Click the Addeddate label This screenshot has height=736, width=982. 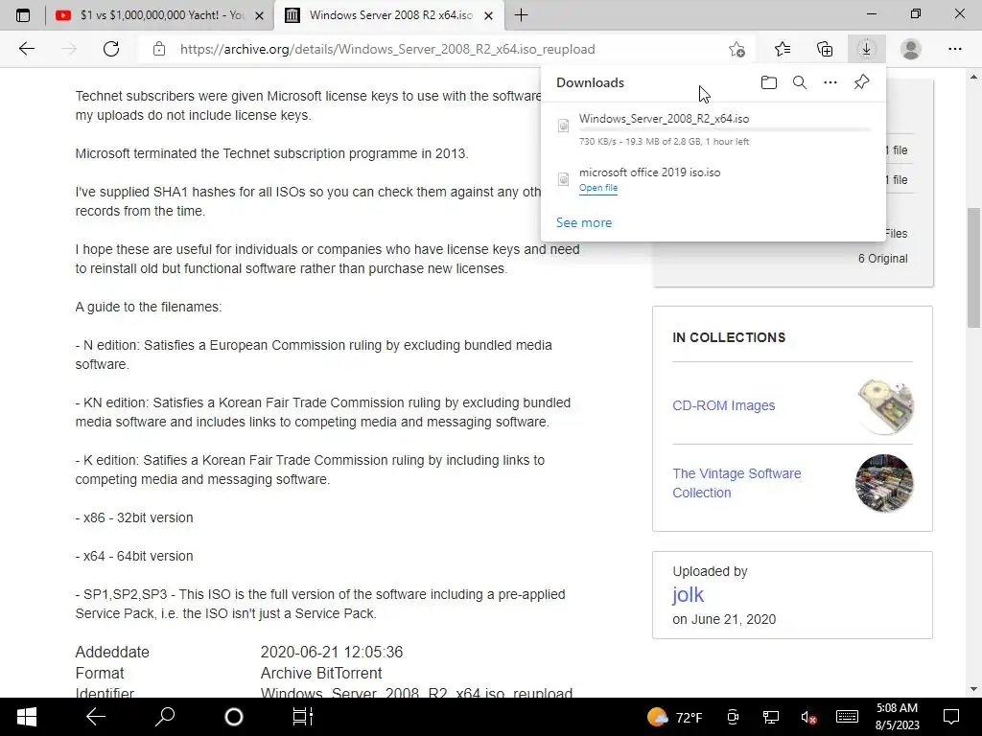[x=112, y=652]
